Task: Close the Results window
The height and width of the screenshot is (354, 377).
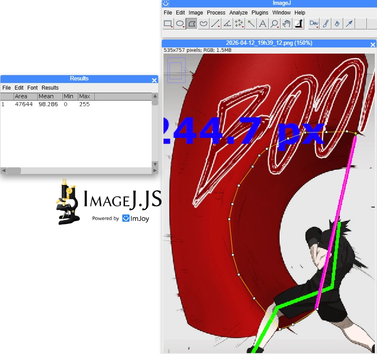Action: click(154, 80)
